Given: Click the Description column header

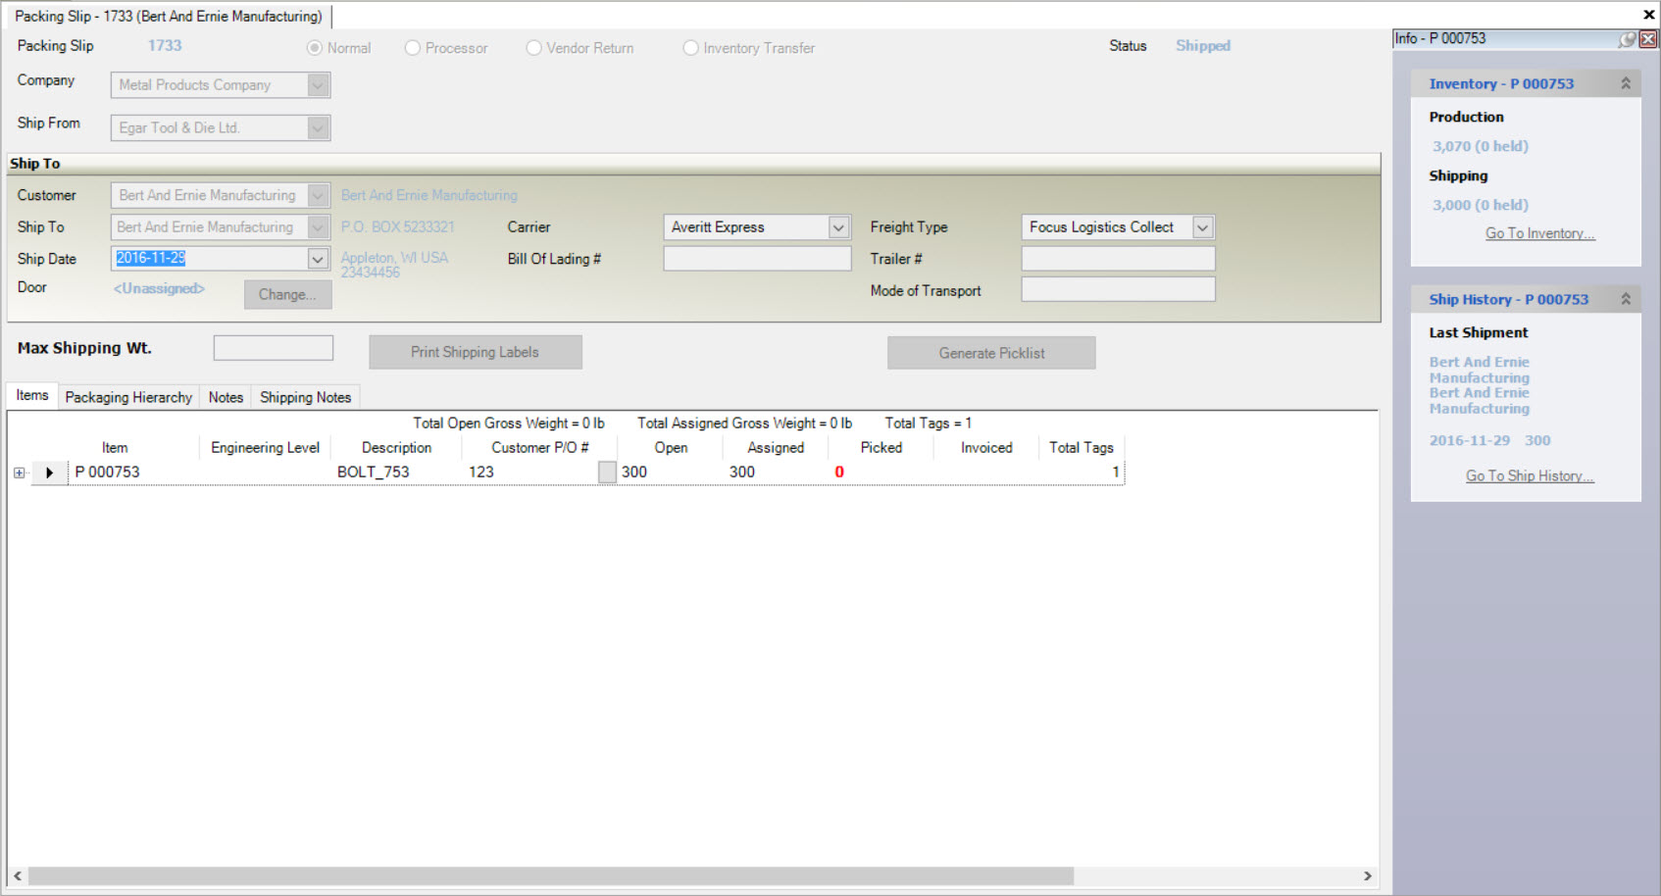Looking at the screenshot, I should [x=396, y=448].
